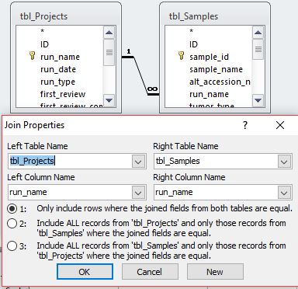Close the Join Properties dialog

pos(280,125)
